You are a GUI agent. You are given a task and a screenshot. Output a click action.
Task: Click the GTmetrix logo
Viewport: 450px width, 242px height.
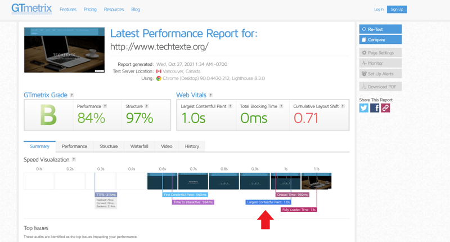click(31, 9)
